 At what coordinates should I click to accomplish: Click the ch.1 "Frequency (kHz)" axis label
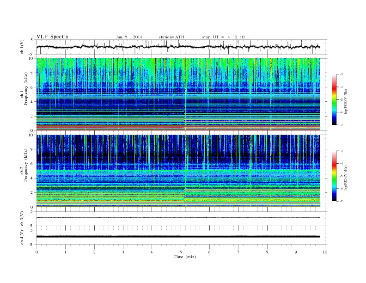pyautogui.click(x=26, y=89)
